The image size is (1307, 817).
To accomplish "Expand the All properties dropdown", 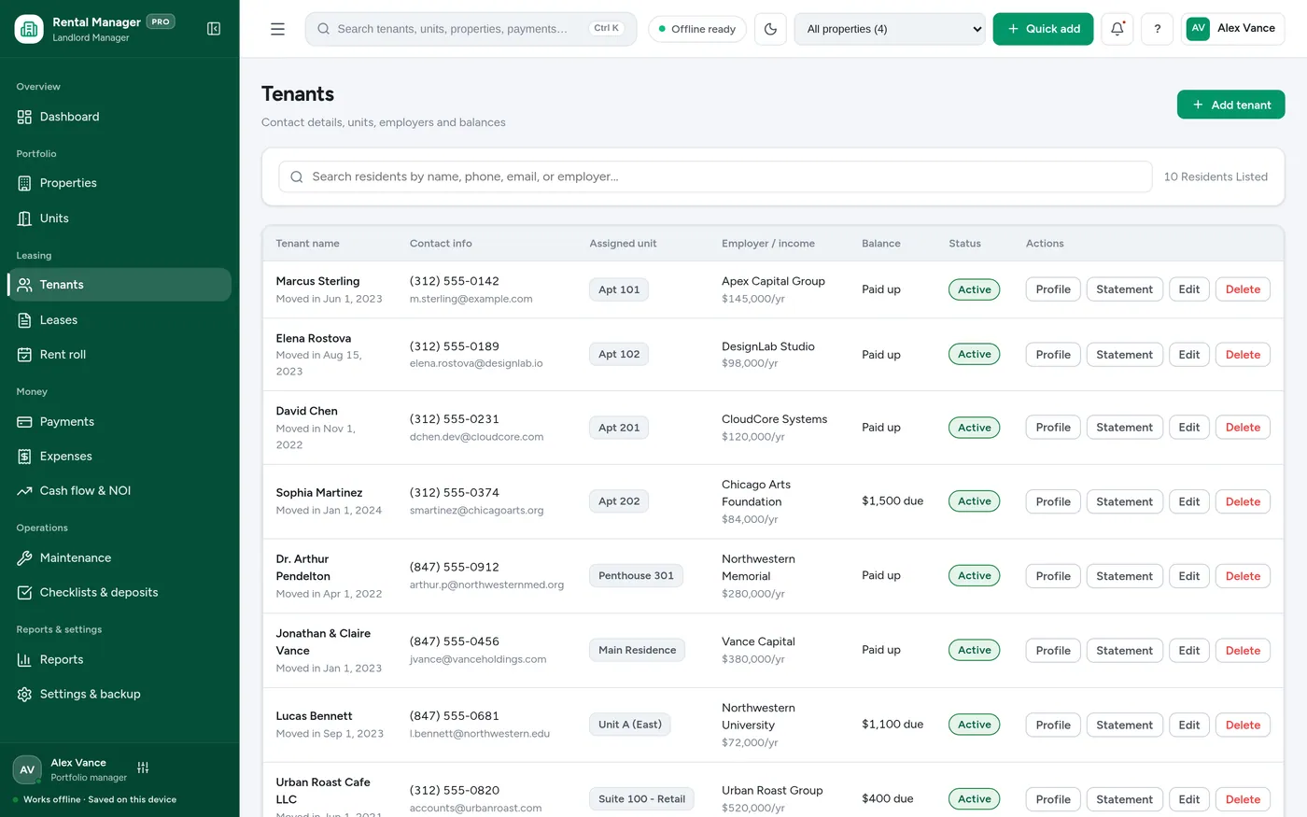I will point(890,29).
